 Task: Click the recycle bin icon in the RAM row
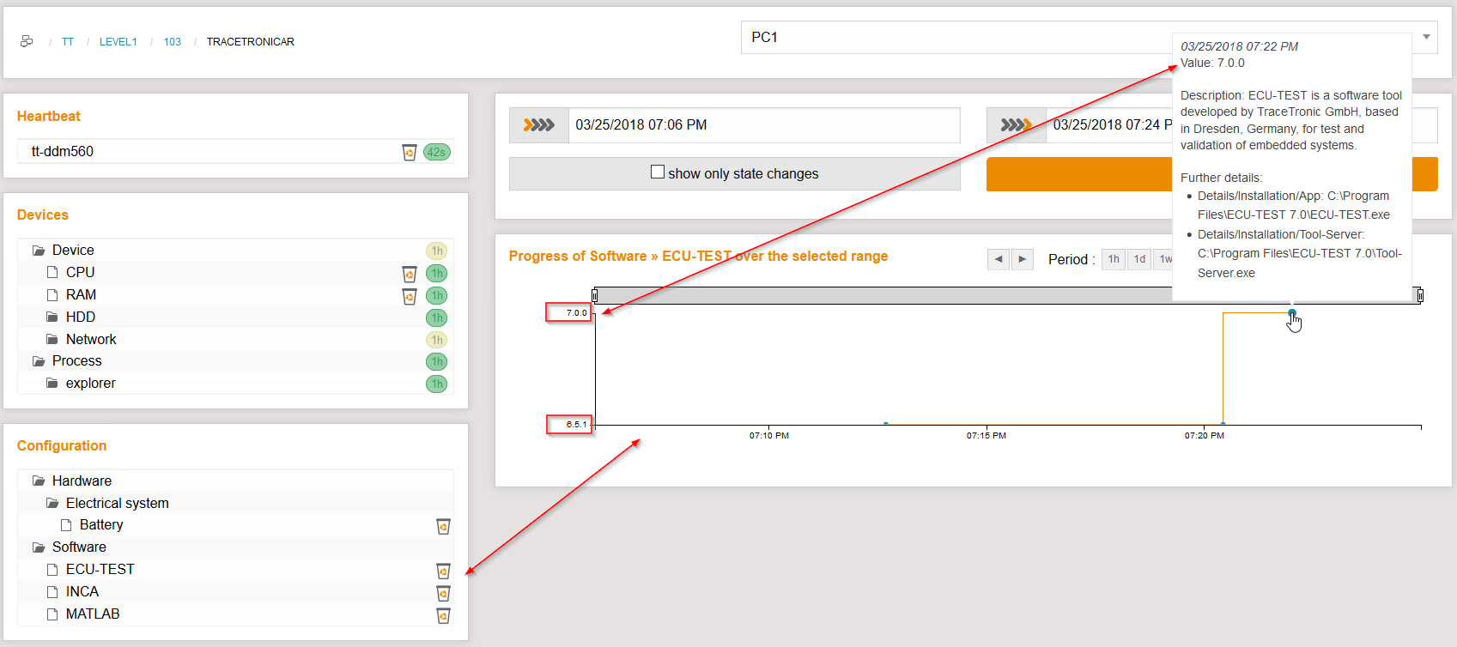point(410,296)
